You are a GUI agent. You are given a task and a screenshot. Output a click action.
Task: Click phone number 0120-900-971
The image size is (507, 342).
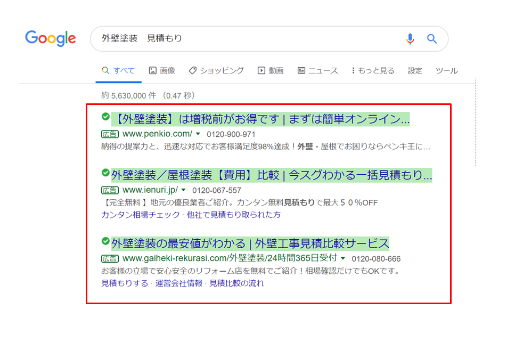[x=231, y=134]
